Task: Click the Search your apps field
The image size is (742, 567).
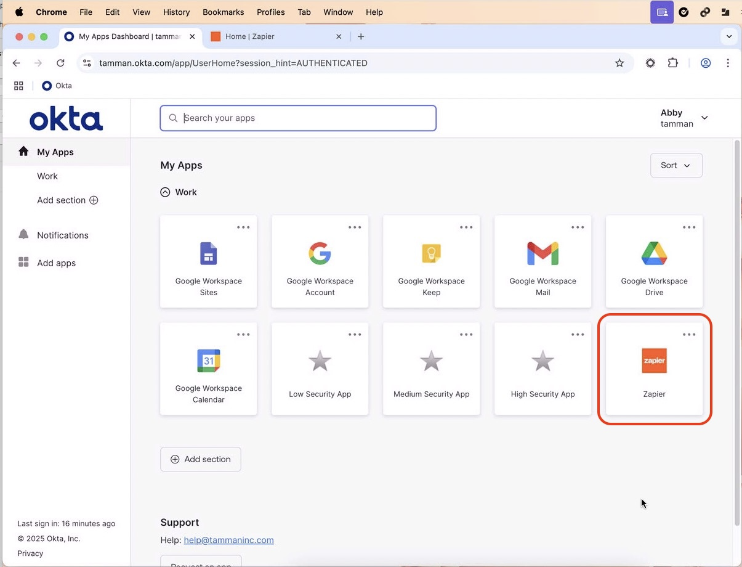Action: 298,118
